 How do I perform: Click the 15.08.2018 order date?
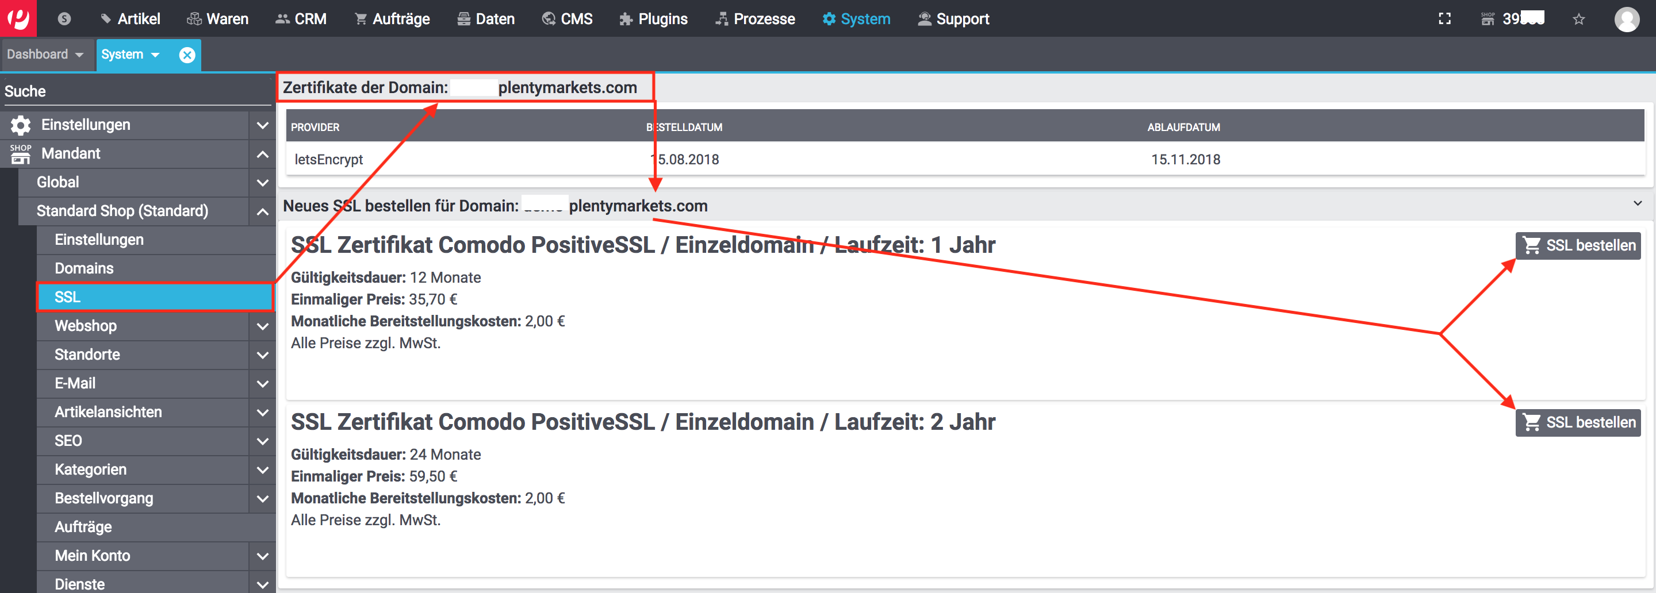point(684,159)
